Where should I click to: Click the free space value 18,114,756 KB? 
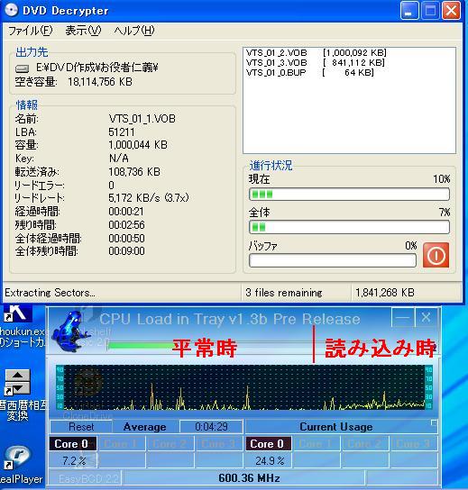point(100,82)
